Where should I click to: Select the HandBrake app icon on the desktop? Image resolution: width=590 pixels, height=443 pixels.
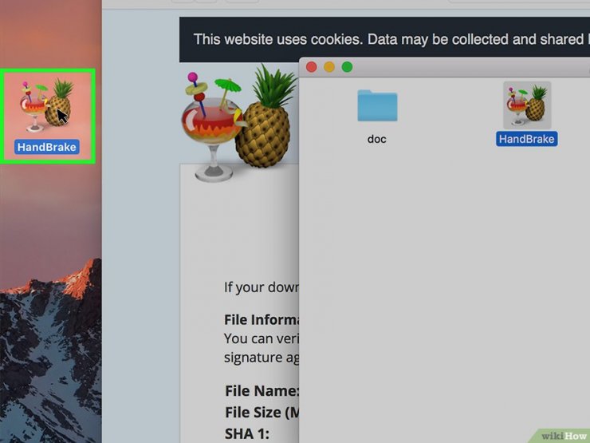tap(47, 105)
